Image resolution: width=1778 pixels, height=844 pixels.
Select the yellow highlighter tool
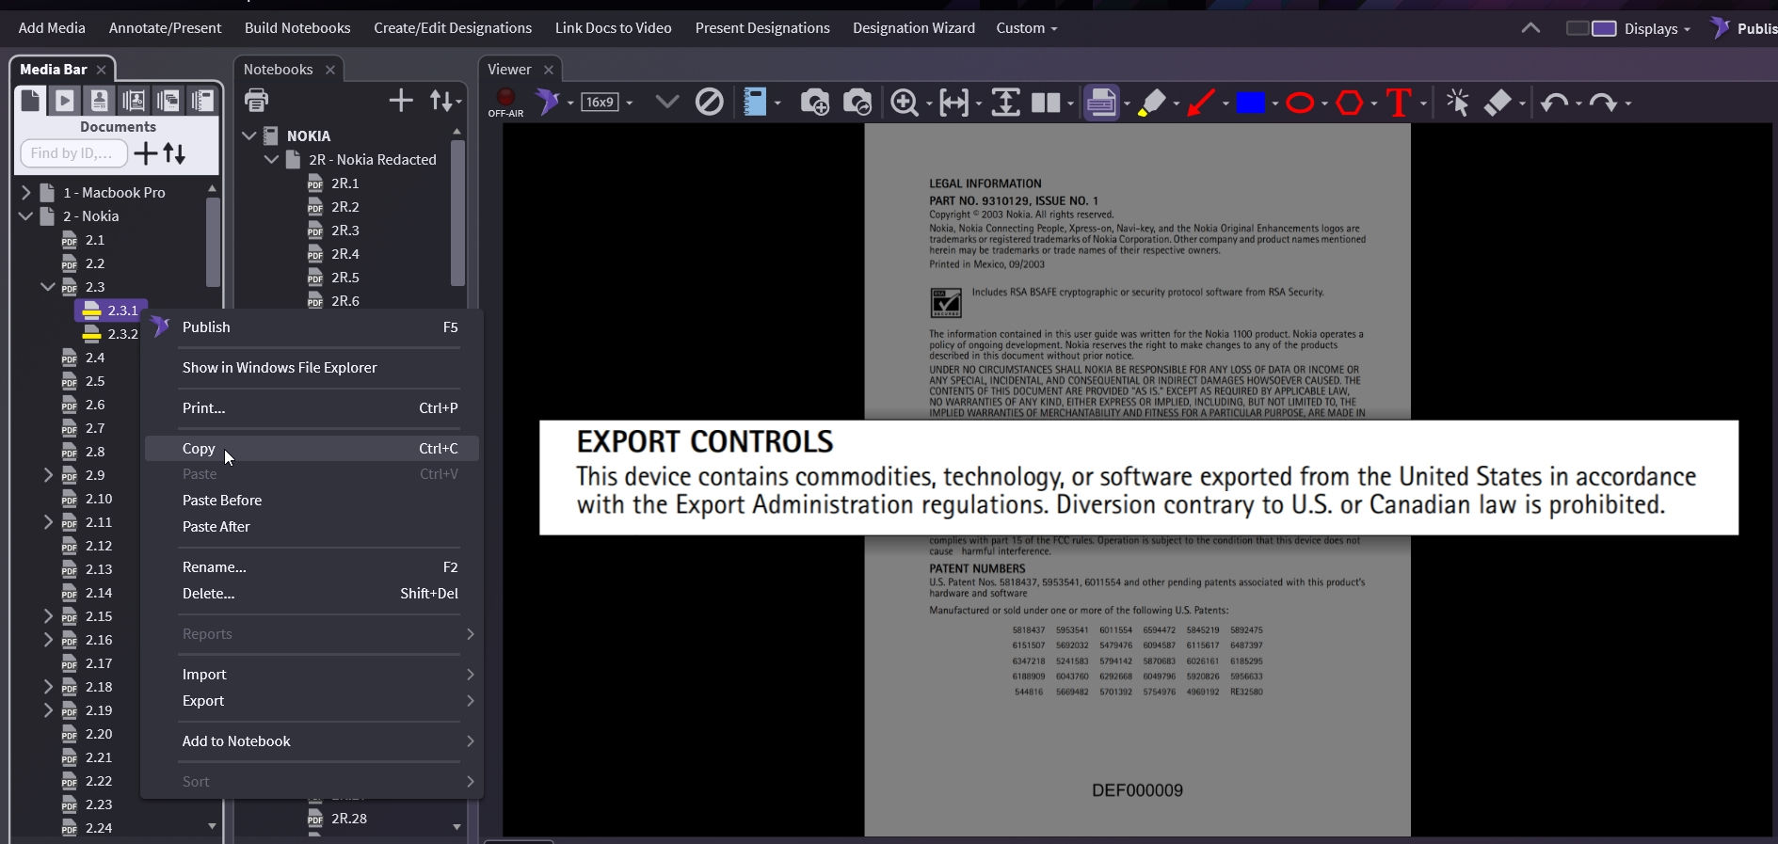point(1151,103)
